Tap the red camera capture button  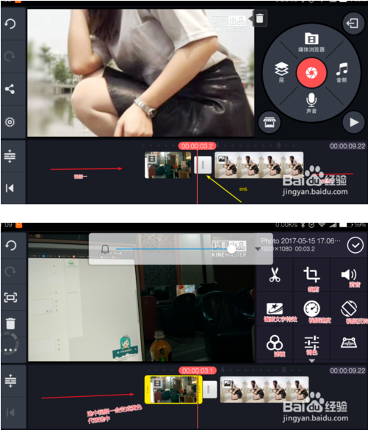311,73
